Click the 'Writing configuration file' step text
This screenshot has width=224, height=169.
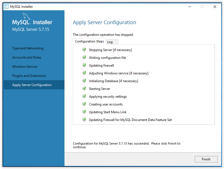coord(108,58)
